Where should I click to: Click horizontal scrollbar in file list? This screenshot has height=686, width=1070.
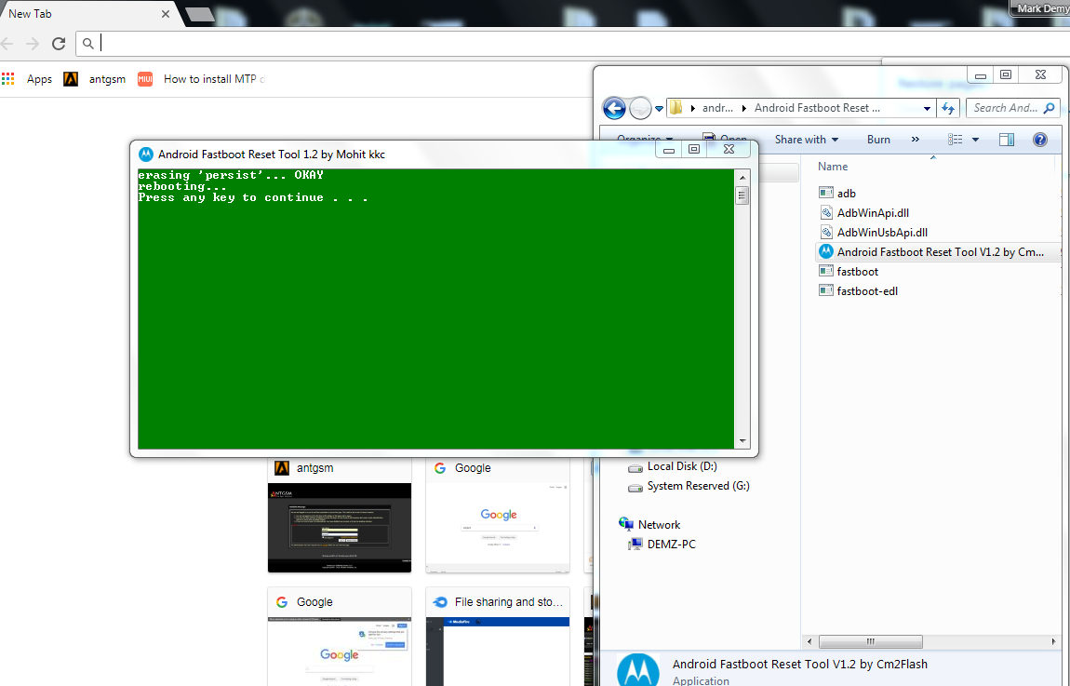[870, 641]
